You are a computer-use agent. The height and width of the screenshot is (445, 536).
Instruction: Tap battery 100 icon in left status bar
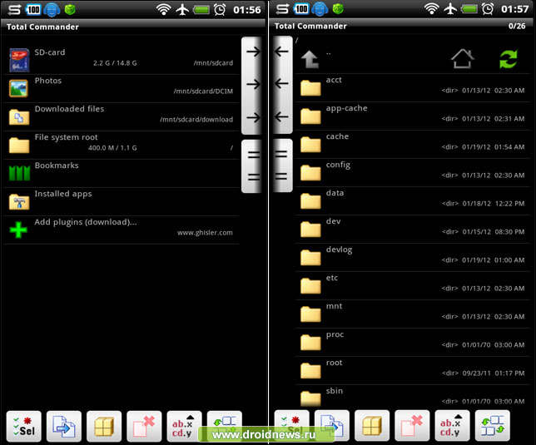33,9
